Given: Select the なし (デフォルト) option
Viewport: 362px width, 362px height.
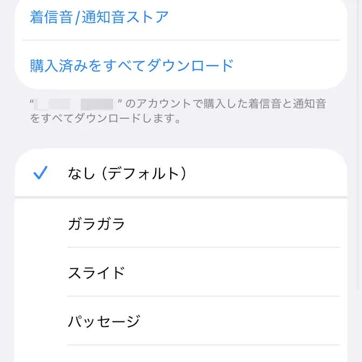Looking at the screenshot, I should (127, 173).
